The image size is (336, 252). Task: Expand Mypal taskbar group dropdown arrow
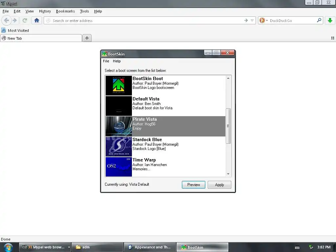69,247
